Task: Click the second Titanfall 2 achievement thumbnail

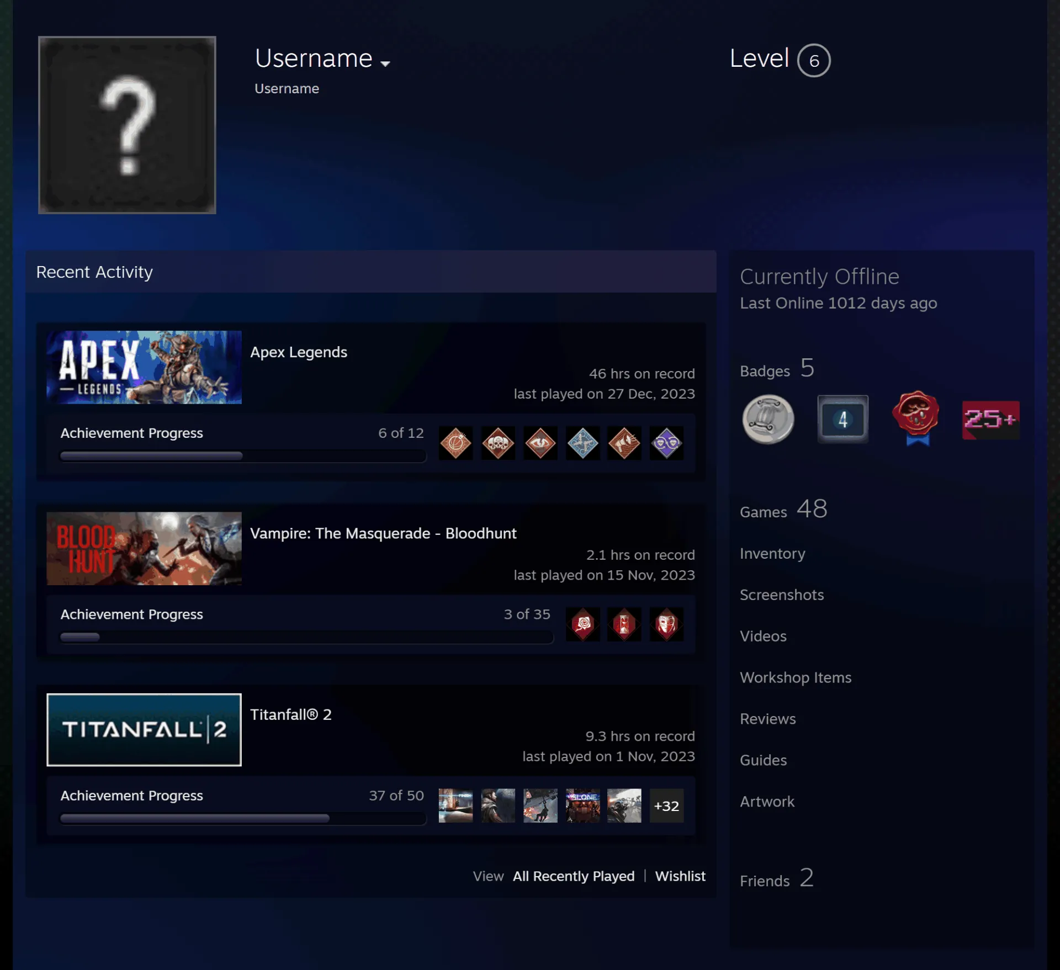Action: 498,805
